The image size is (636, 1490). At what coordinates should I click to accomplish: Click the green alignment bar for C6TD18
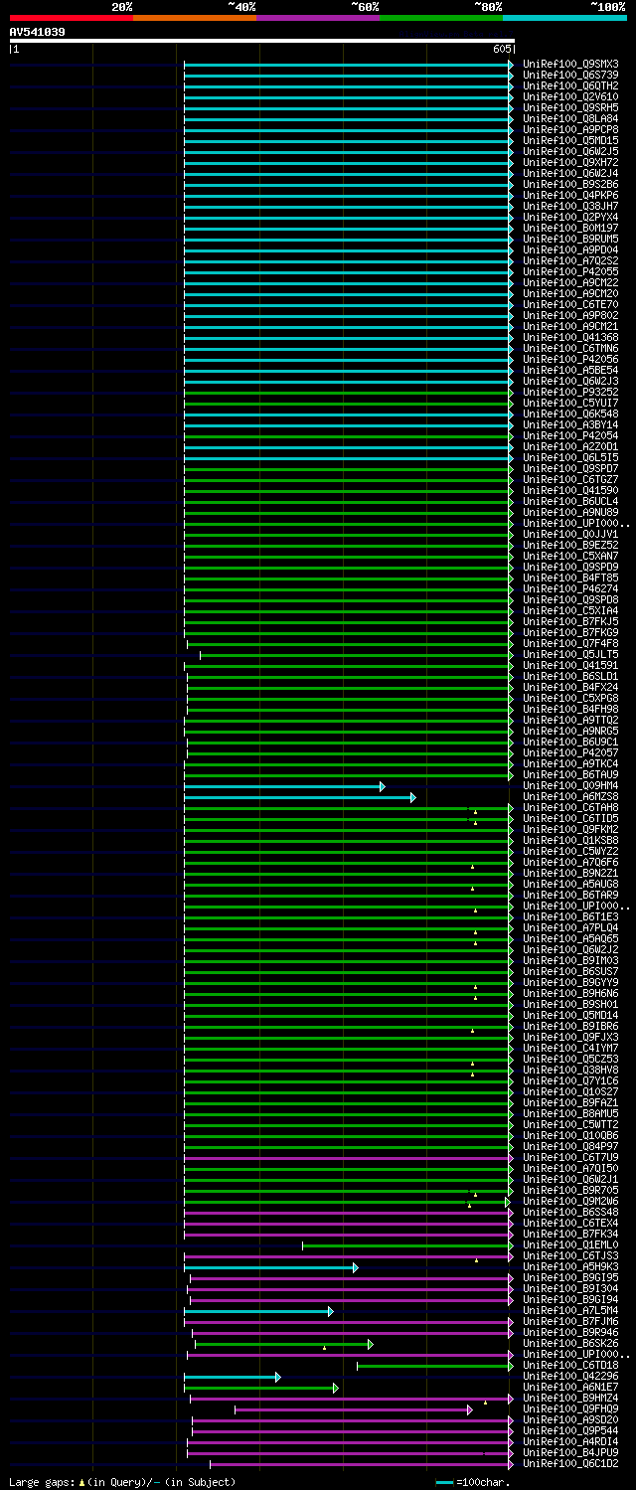tap(435, 1366)
